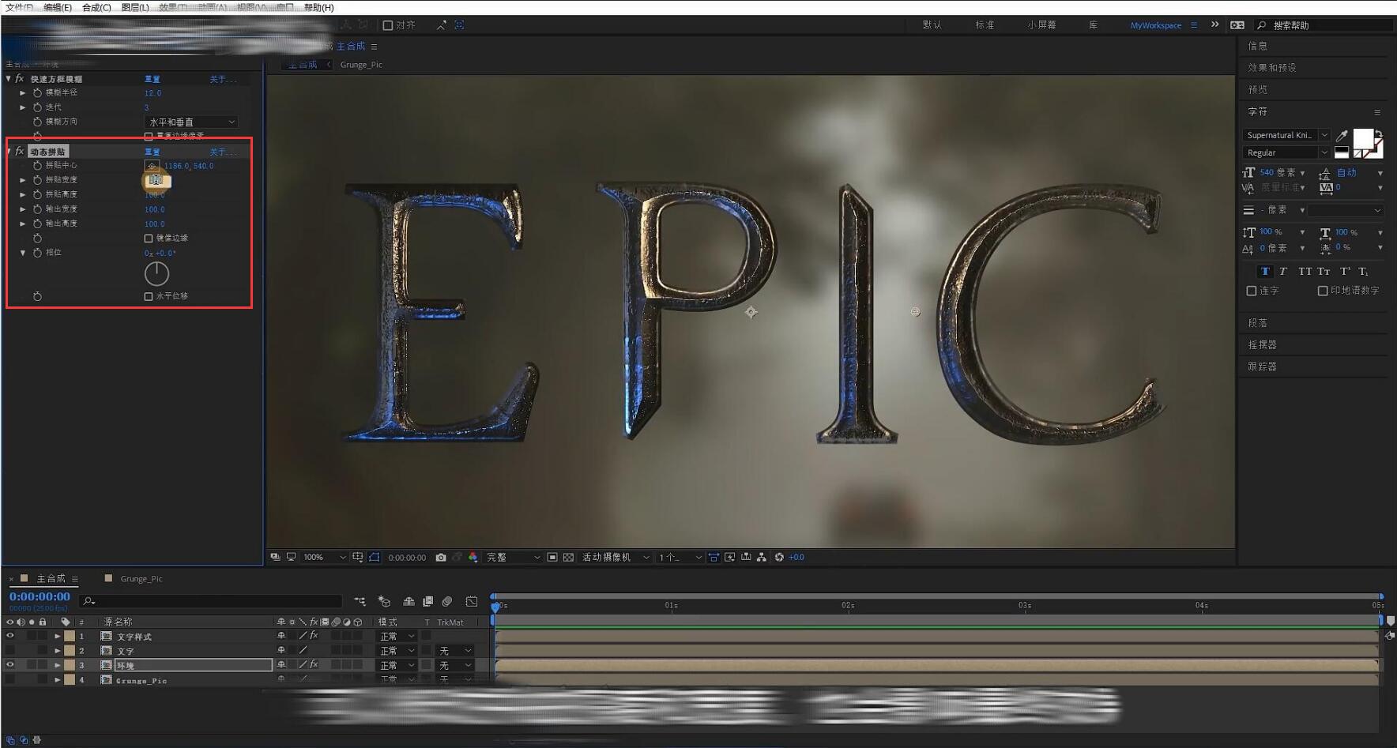Enable the 对齐 snapping checkbox
The width and height of the screenshot is (1397, 748).
pos(388,25)
